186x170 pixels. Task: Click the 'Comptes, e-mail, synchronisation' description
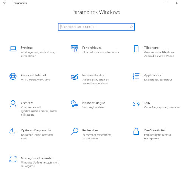click(x=39, y=111)
